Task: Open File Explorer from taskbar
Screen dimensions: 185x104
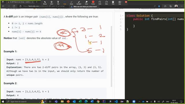Action: click(x=62, y=101)
